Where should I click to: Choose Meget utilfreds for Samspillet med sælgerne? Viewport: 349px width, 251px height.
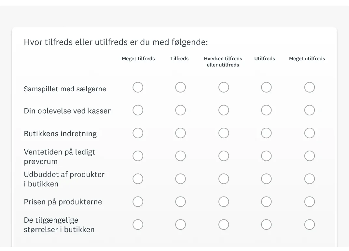tap(309, 87)
